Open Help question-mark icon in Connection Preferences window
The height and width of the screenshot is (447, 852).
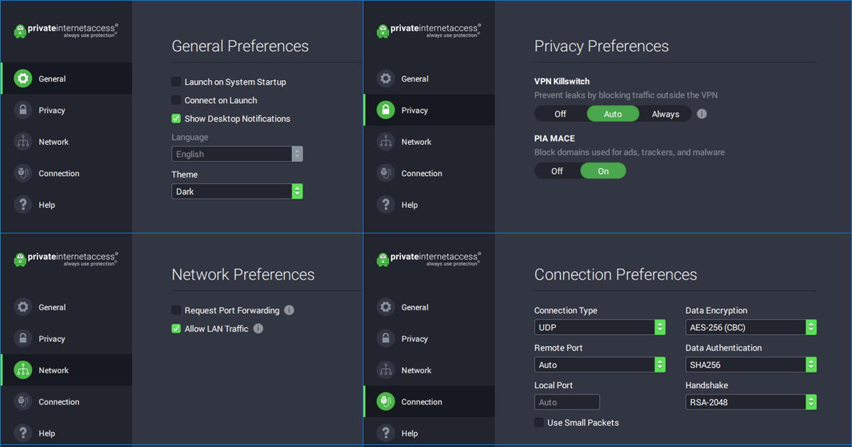point(386,433)
